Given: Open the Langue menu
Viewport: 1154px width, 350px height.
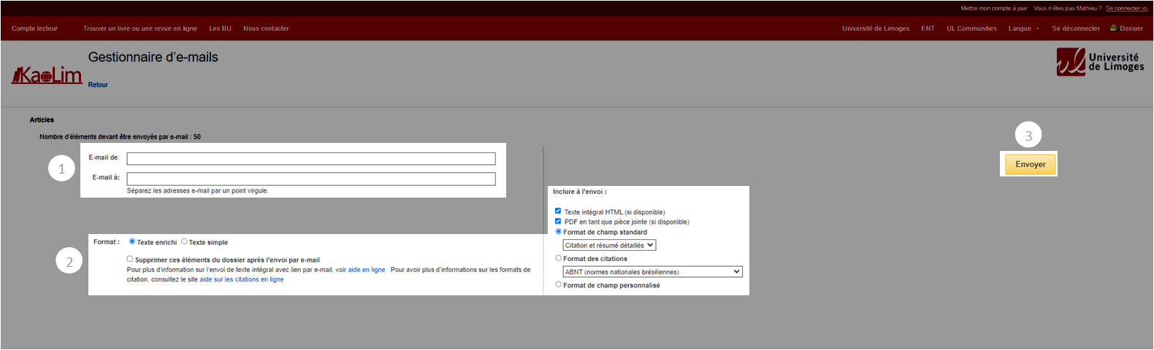Looking at the screenshot, I should coord(1023,28).
